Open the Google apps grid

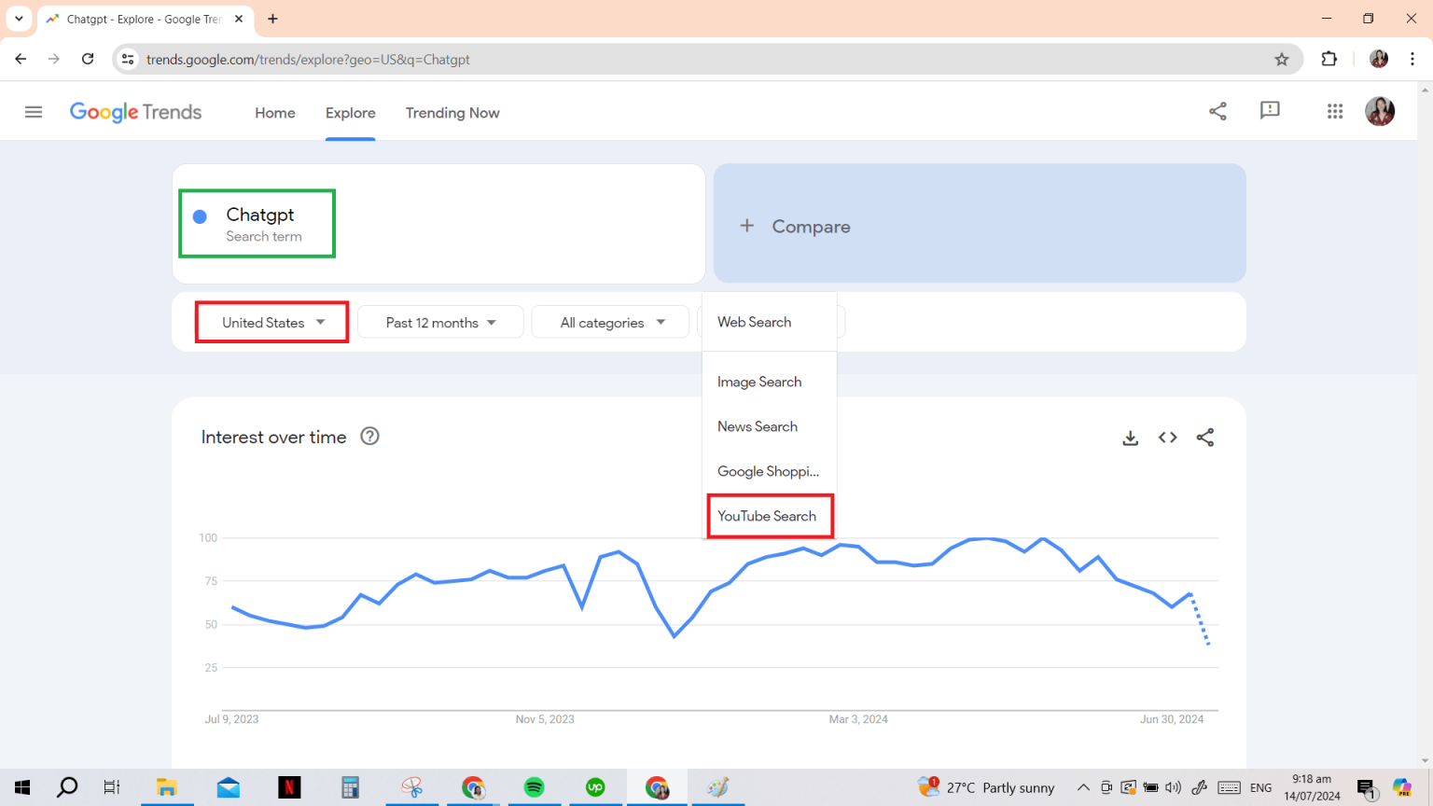click(1335, 111)
